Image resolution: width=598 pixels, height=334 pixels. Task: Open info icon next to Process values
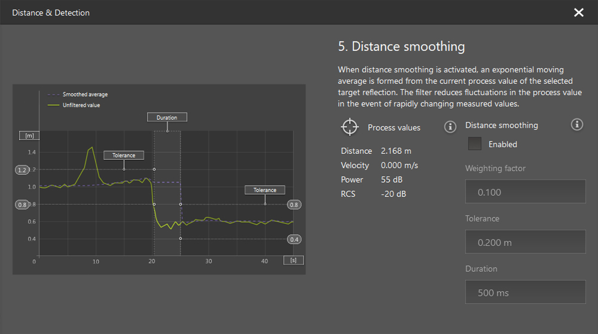click(450, 127)
